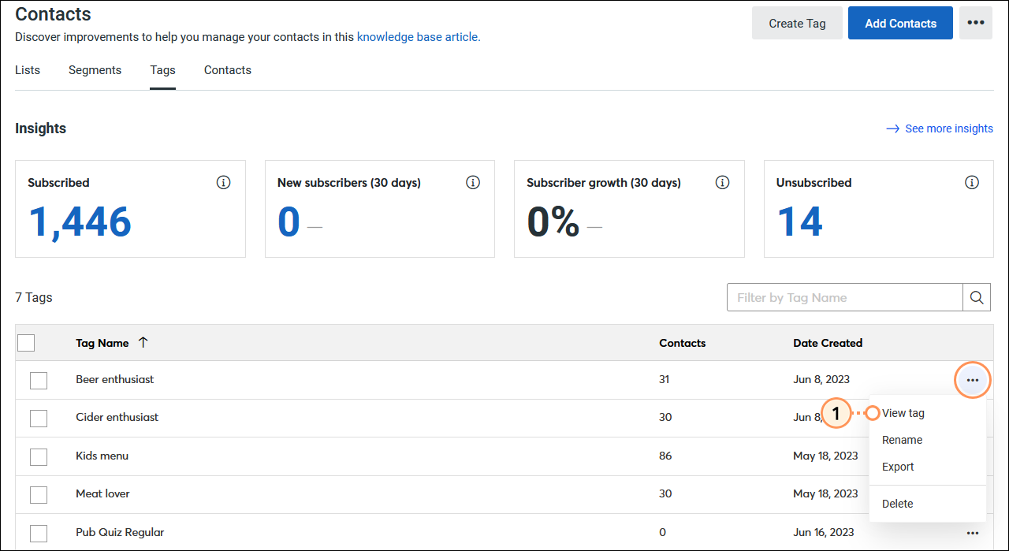Click the 1,446 subscribed count
Image resolution: width=1009 pixels, height=551 pixels.
[x=80, y=222]
